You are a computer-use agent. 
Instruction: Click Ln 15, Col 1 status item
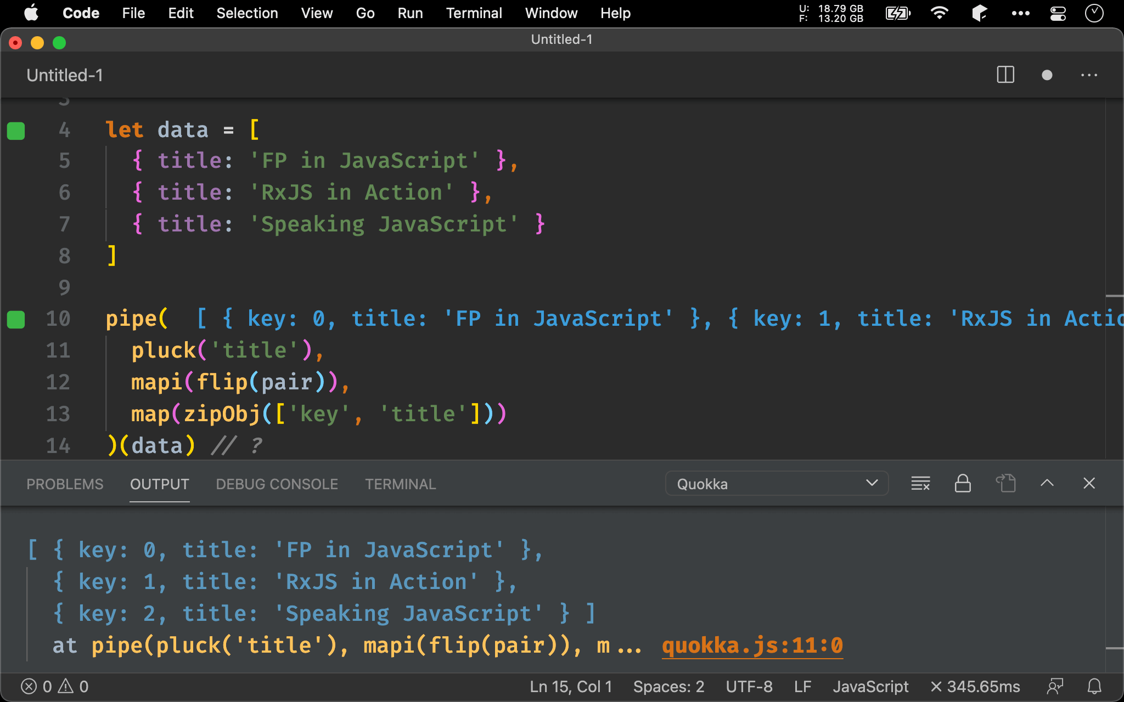coord(571,687)
